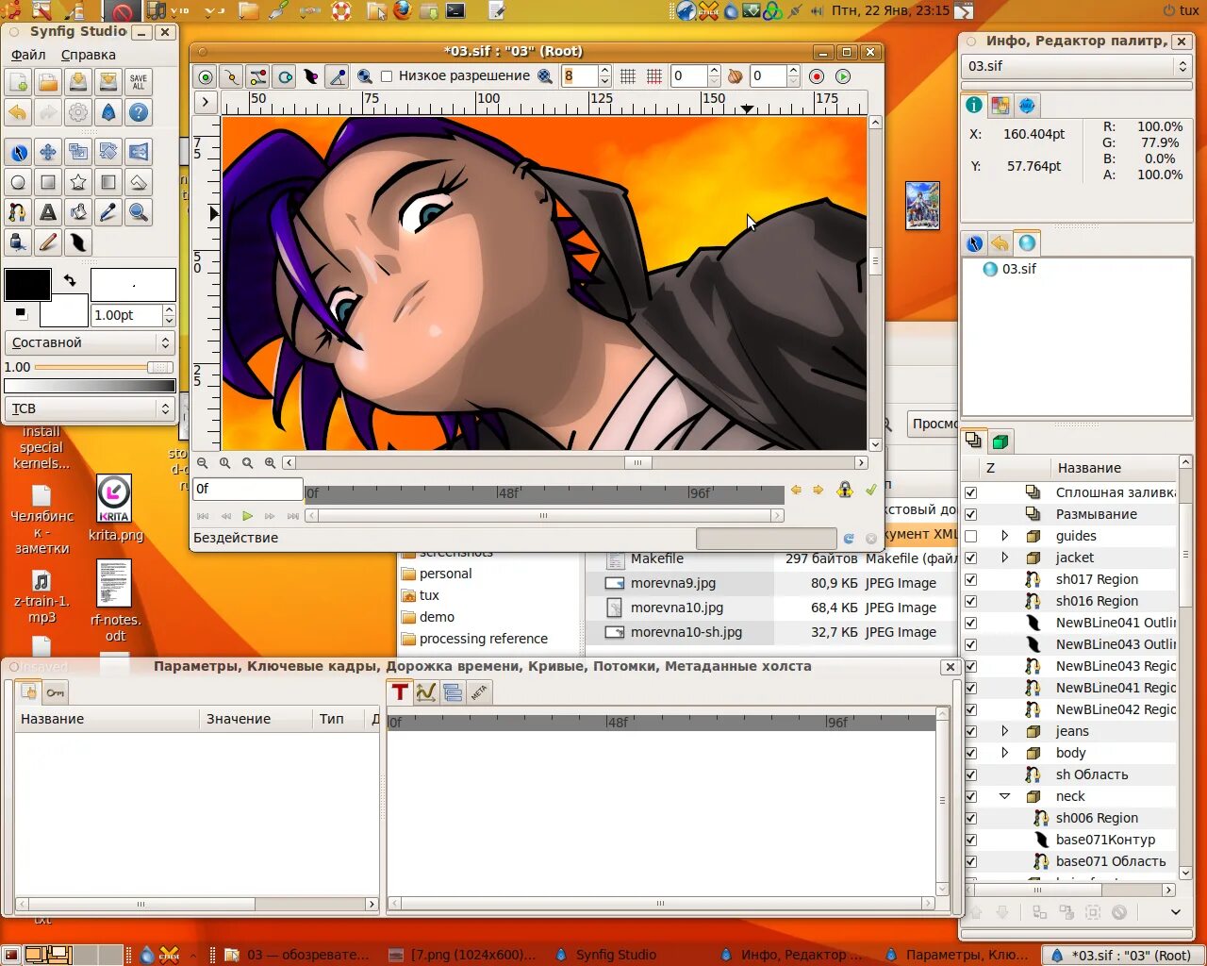Click the current frame '0f' input field
The height and width of the screenshot is (966, 1207).
248,489
